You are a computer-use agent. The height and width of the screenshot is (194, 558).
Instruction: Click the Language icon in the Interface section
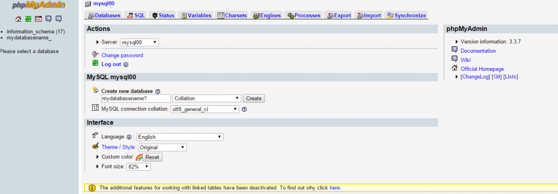pos(95,136)
